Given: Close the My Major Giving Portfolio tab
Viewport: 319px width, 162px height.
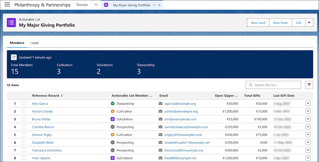Looking at the screenshot, I should (x=159, y=5).
